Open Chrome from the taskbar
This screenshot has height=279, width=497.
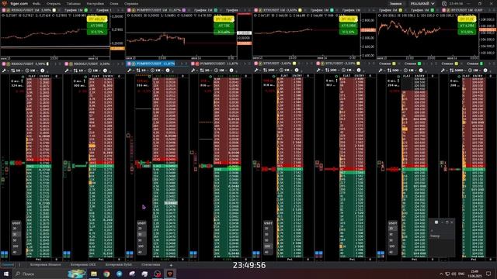click(x=106, y=274)
